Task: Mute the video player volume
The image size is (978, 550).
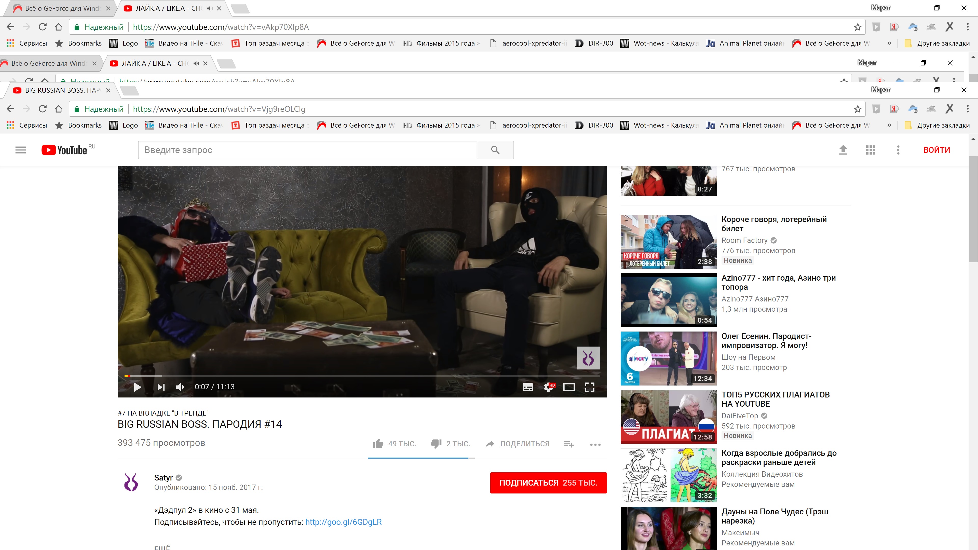Action: coord(180,387)
